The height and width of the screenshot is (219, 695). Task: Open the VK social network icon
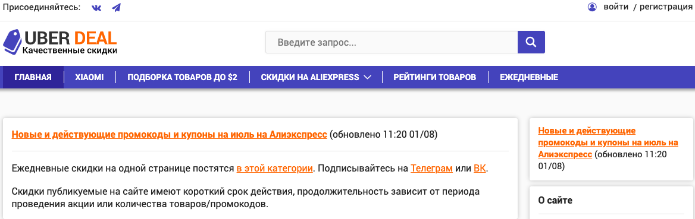click(96, 8)
